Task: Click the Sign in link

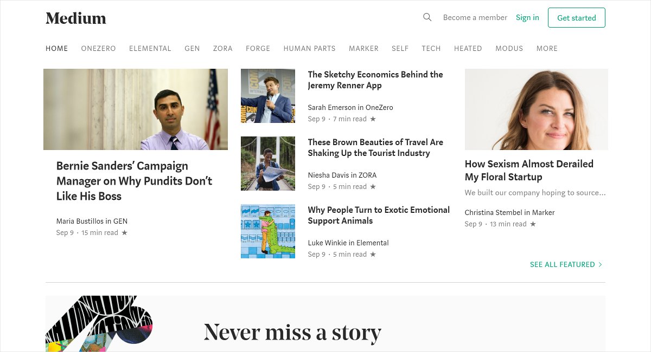Action: (x=527, y=18)
